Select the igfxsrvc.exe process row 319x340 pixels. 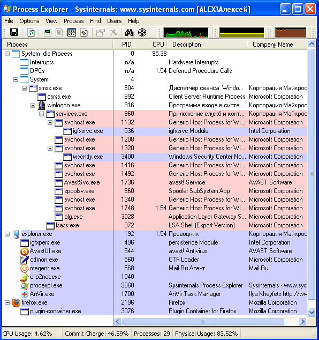[x=155, y=131]
